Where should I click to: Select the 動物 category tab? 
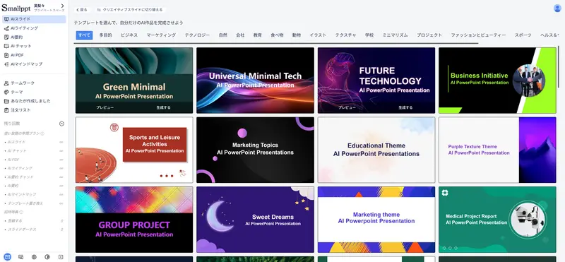coord(297,35)
